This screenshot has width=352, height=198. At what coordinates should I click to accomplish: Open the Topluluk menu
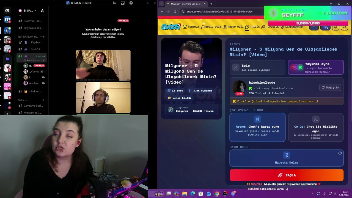click(270, 27)
